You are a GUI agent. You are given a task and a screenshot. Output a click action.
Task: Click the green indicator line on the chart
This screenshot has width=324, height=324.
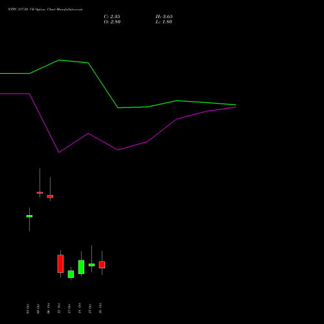point(118,84)
